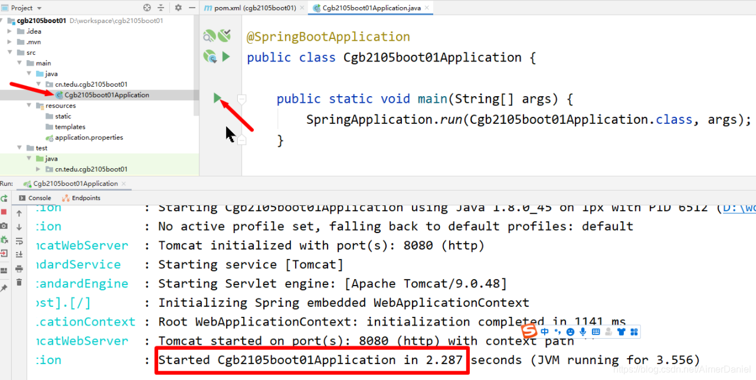The width and height of the screenshot is (756, 380).
Task: Select the templates folder
Action: click(70, 127)
